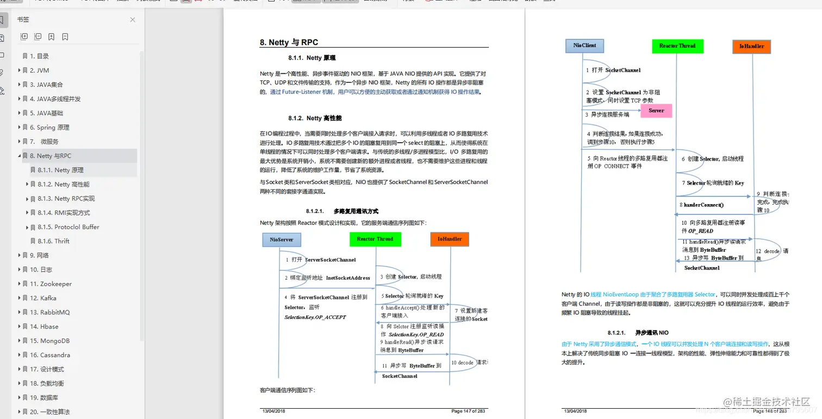
Task: Click the bookmark icon beside 2. JVM
Action: pos(25,71)
